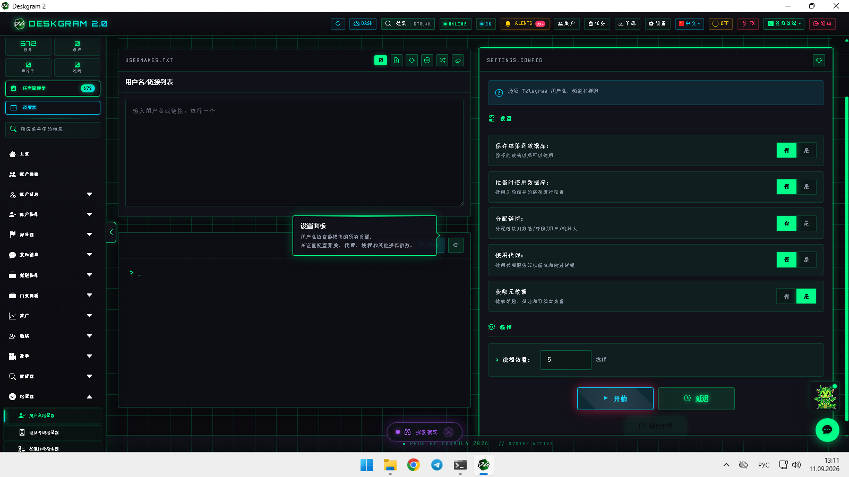The width and height of the screenshot is (849, 477).
Task: Open Chrome from the Windows taskbar
Action: tap(413, 465)
